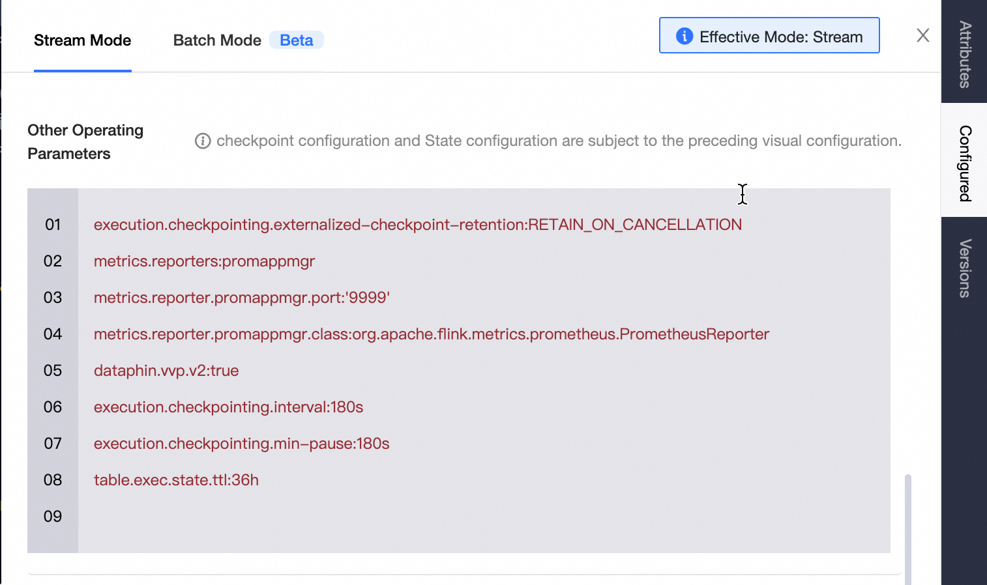Click the info icon in Effective Mode badge
This screenshot has height=585, width=987.
(x=684, y=36)
